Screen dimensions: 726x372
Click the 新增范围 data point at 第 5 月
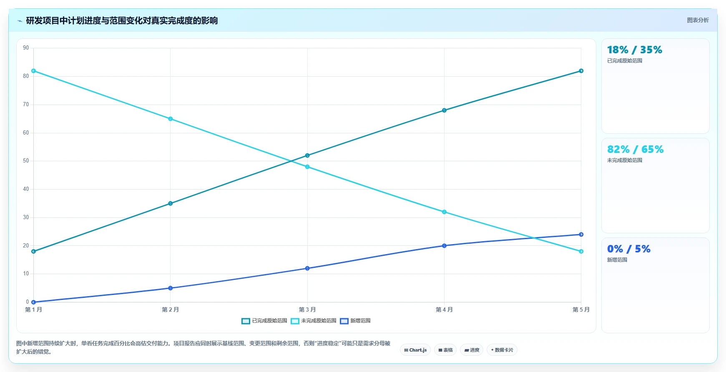(x=581, y=235)
